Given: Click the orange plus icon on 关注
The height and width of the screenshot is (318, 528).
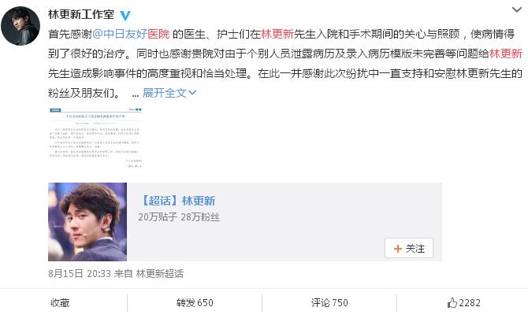Looking at the screenshot, I should [398, 249].
